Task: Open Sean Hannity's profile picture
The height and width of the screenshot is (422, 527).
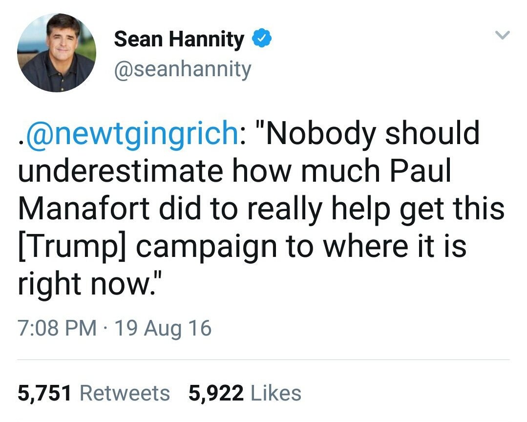Action: pos(57,52)
